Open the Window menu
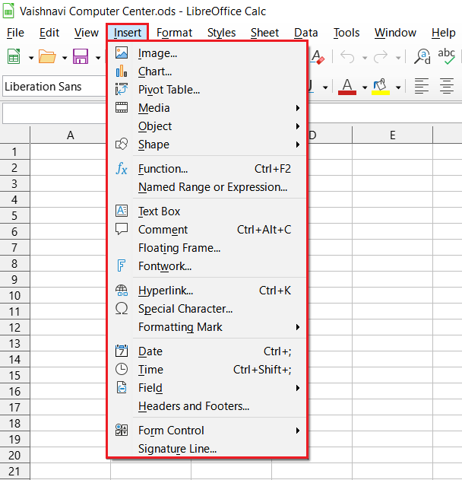The width and height of the screenshot is (462, 480). coord(395,33)
